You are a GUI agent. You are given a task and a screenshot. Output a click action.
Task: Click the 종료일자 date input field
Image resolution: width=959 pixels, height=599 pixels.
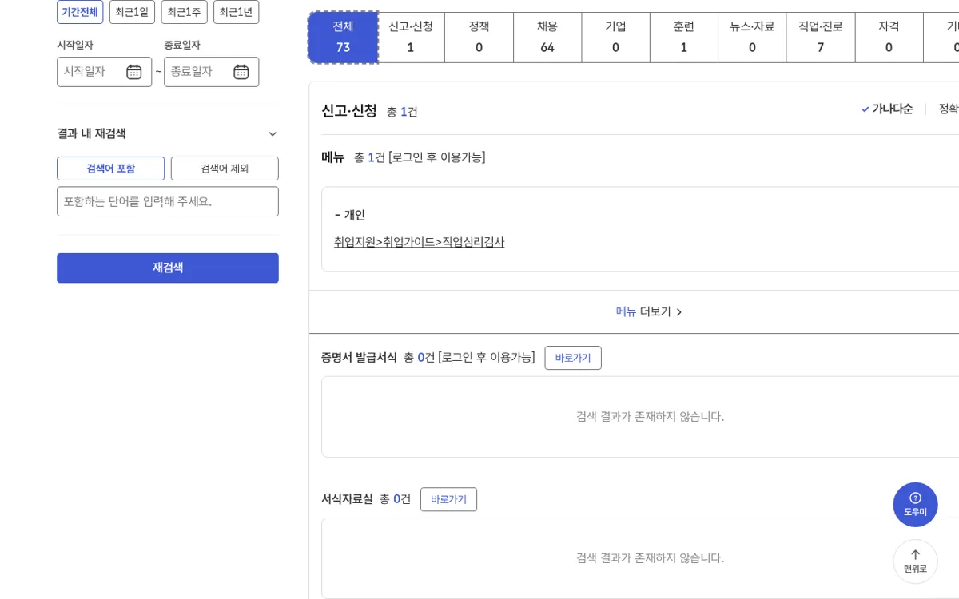(212, 72)
